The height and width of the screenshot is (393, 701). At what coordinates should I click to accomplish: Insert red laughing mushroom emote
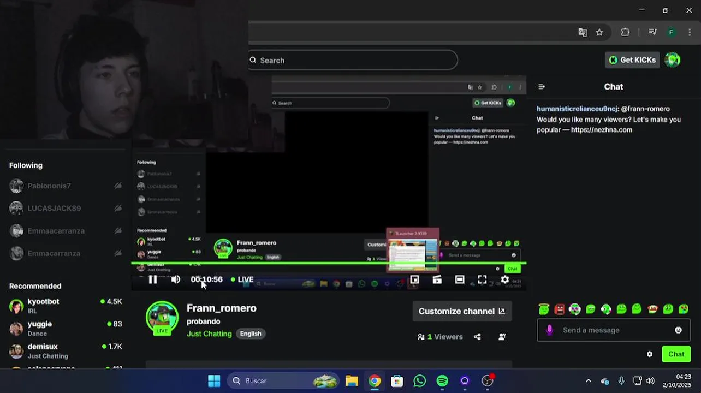(652, 309)
